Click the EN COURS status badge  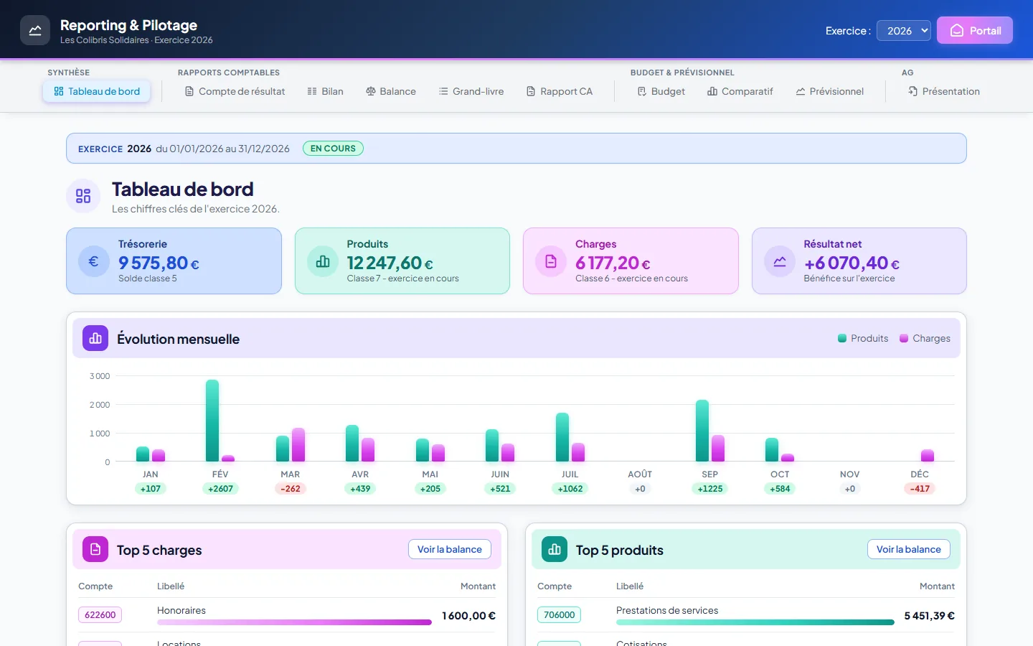tap(333, 149)
